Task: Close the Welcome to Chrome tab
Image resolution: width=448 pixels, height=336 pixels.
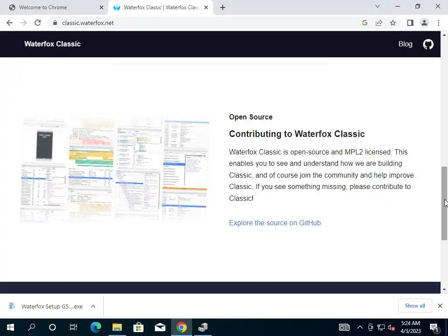Action: coord(101,7)
